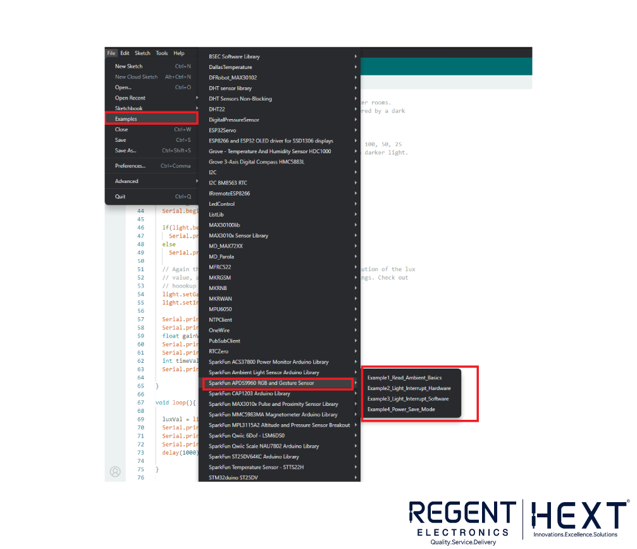Choose New Sketch from File menu
Viewport: 637px width, 549px height.
coord(152,66)
